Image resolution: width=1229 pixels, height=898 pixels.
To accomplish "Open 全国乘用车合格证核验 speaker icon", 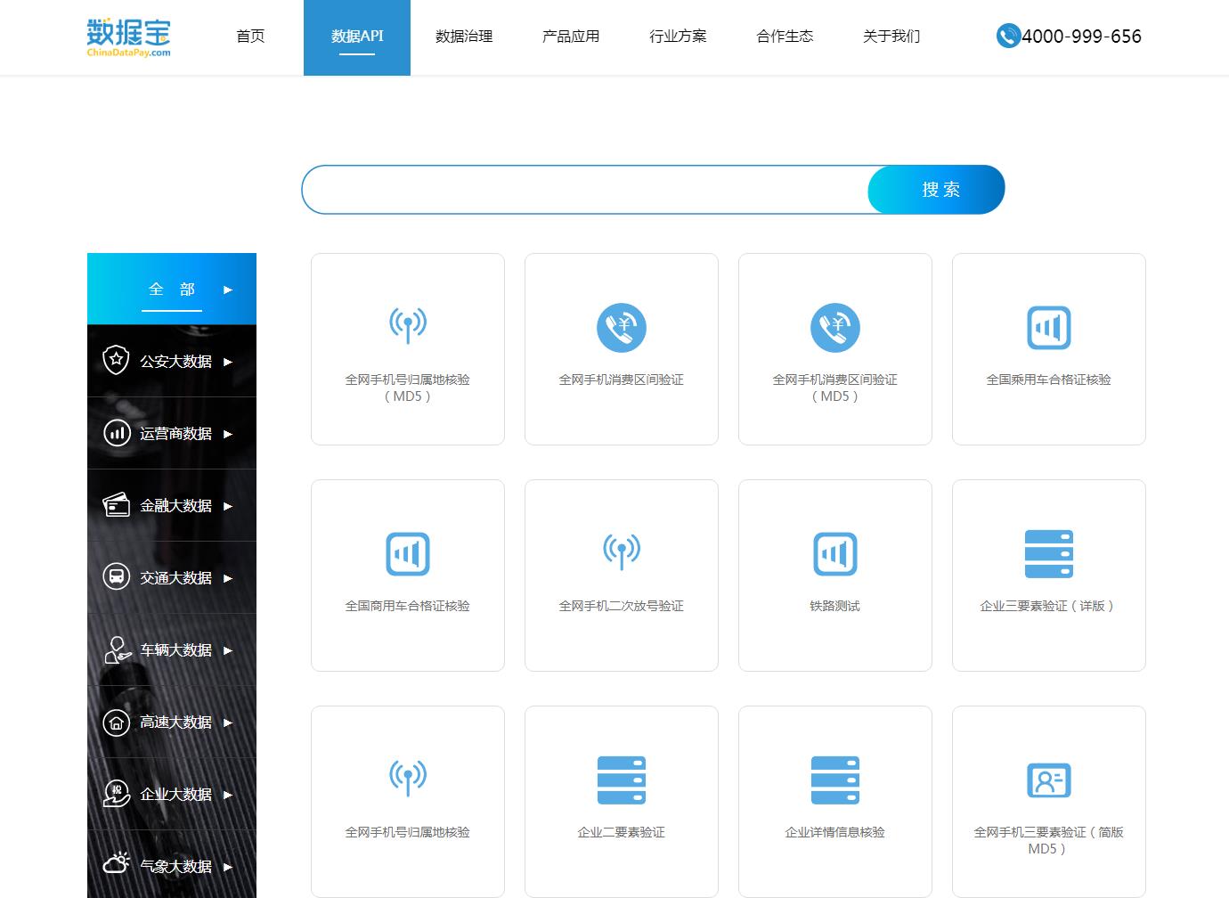I will (x=1049, y=327).
